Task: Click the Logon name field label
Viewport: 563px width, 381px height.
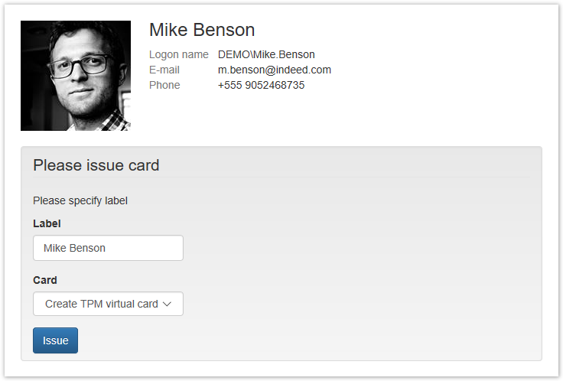Action: pyautogui.click(x=178, y=54)
